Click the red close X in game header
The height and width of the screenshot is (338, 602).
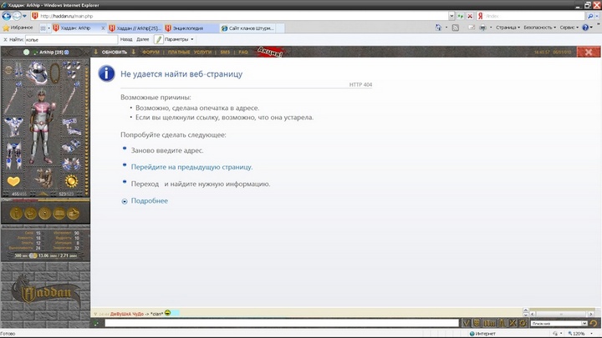pyautogui.click(x=589, y=52)
